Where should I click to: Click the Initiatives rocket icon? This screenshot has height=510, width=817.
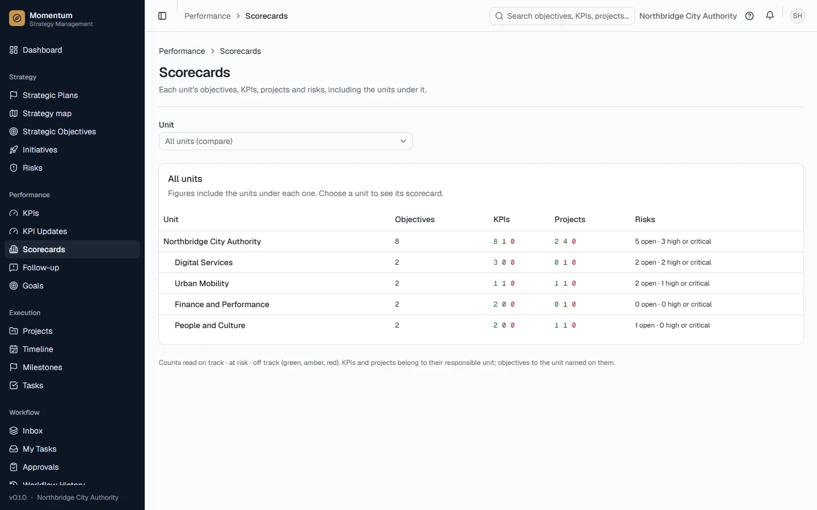pos(14,150)
